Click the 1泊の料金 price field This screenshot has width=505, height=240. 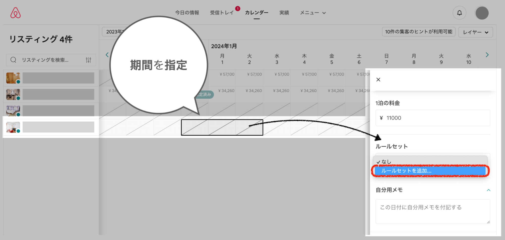[x=432, y=118]
